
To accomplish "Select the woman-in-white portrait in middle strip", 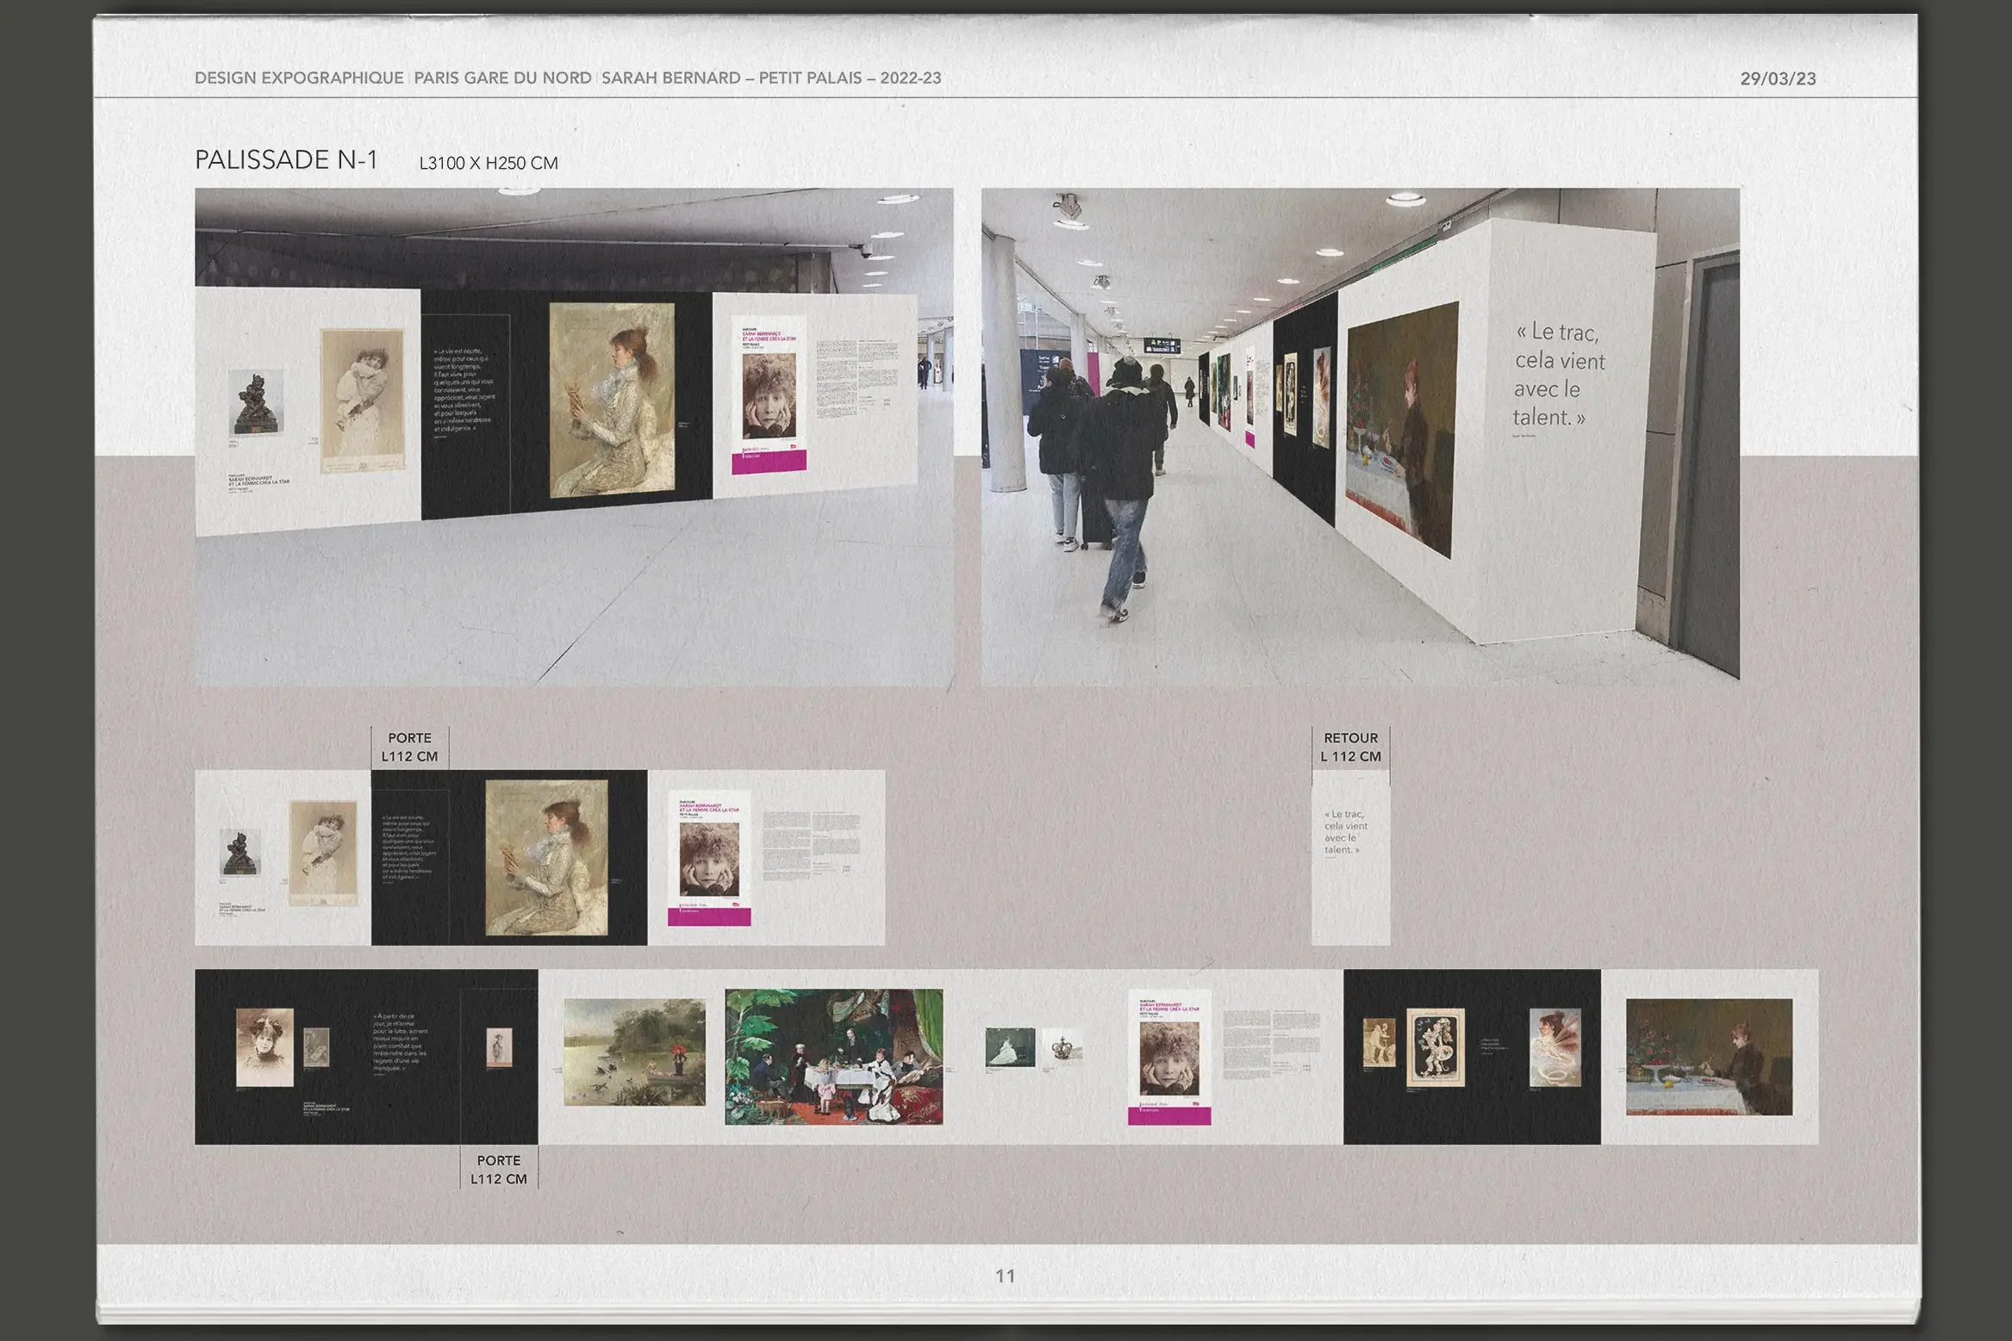I will [x=546, y=858].
